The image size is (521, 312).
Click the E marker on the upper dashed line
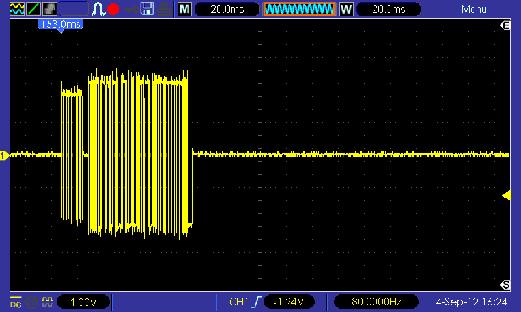pyautogui.click(x=506, y=25)
